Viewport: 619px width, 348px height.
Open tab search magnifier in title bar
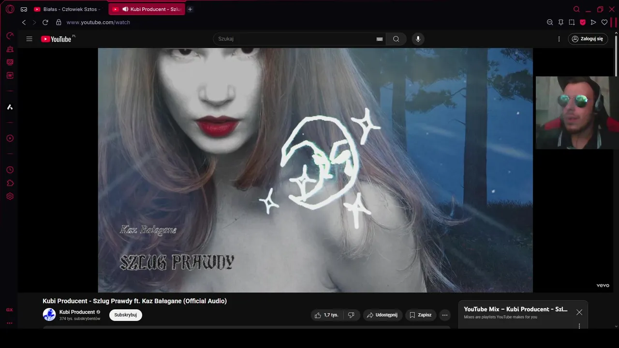(x=576, y=9)
